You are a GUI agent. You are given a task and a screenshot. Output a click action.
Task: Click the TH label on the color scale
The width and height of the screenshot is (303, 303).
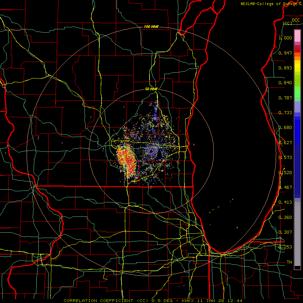point(289,262)
